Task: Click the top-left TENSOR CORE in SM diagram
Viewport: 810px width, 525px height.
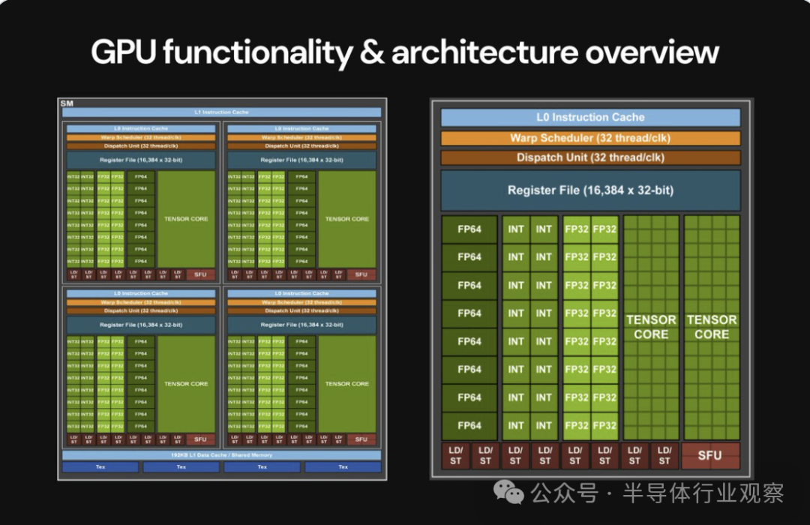Action: pyautogui.click(x=186, y=219)
